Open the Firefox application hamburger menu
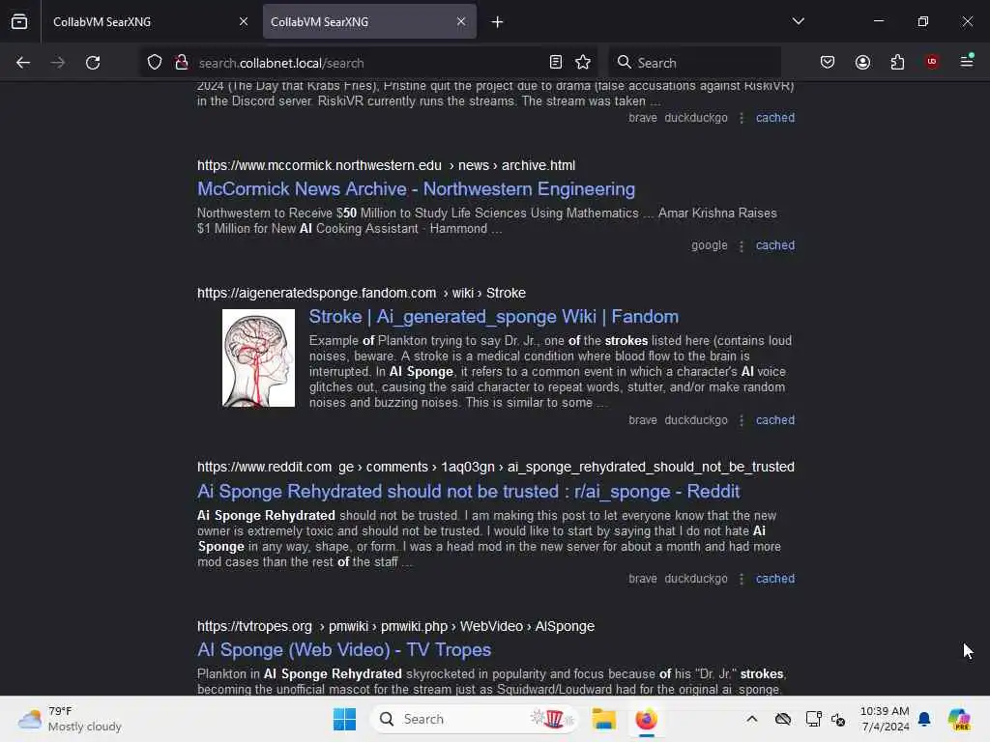This screenshot has height=742, width=990. coord(967,61)
